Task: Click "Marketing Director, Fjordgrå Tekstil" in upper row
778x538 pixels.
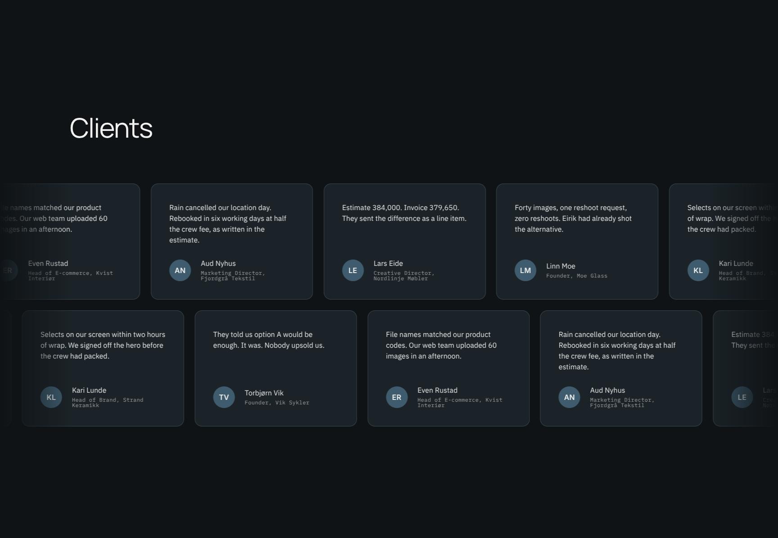Action: pyautogui.click(x=233, y=276)
